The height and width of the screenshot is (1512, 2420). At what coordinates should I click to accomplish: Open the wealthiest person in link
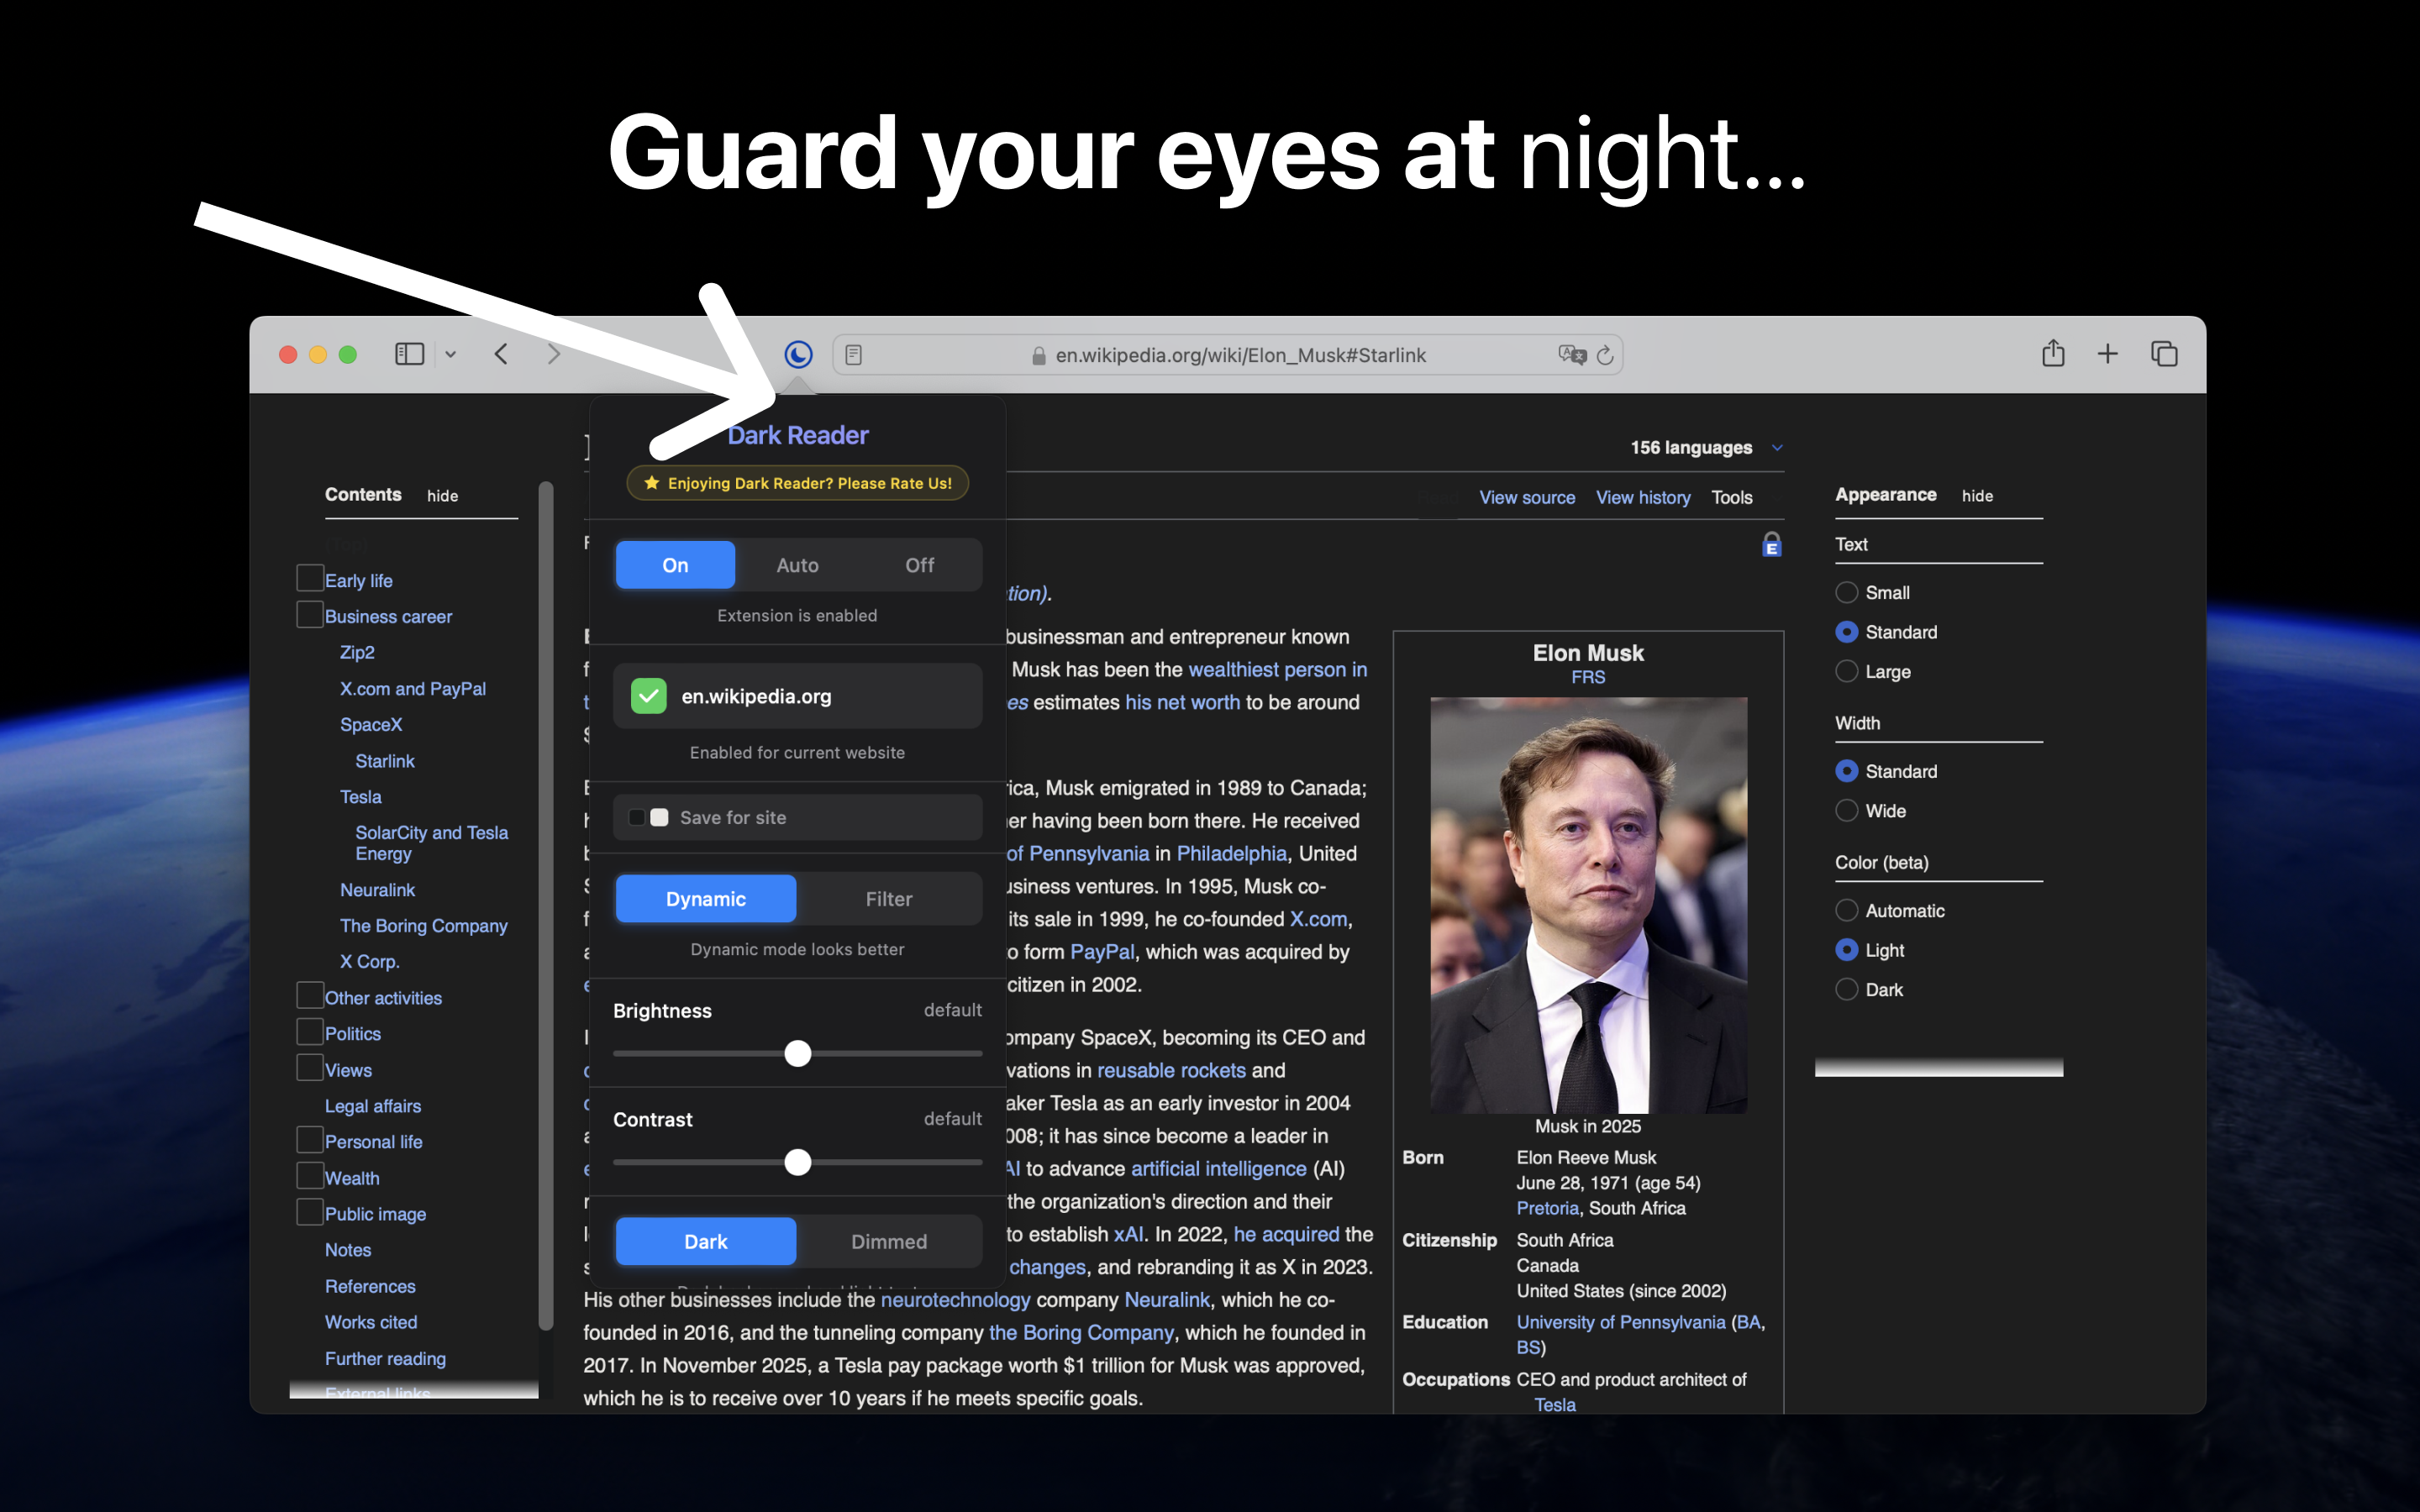pyautogui.click(x=1277, y=669)
